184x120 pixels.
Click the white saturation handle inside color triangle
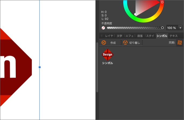click(135, 14)
